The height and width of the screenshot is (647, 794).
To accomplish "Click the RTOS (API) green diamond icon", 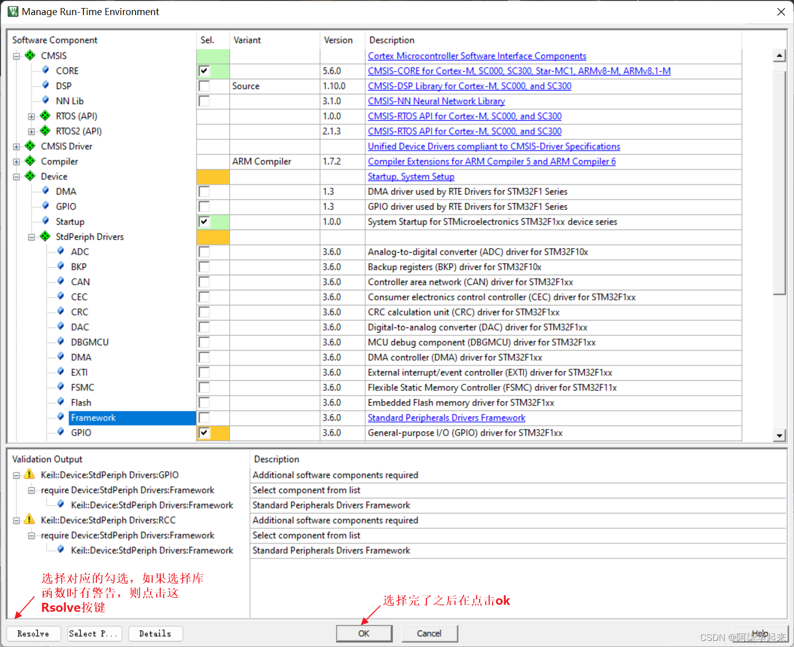I will coord(45,116).
